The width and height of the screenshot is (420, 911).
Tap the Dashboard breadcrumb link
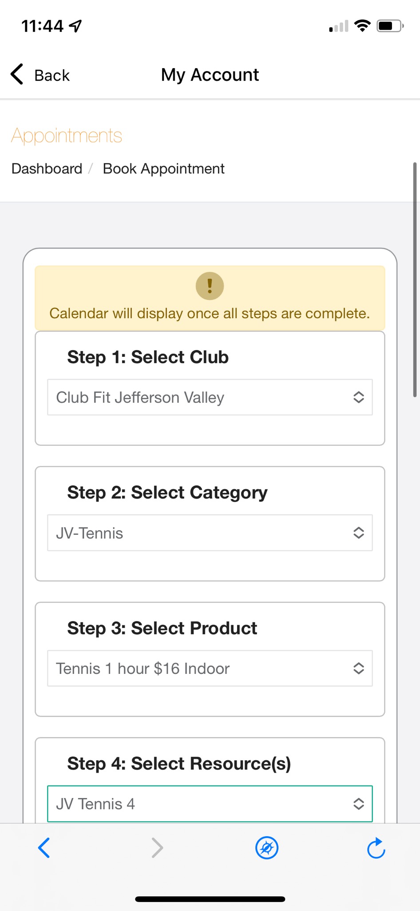pos(47,169)
